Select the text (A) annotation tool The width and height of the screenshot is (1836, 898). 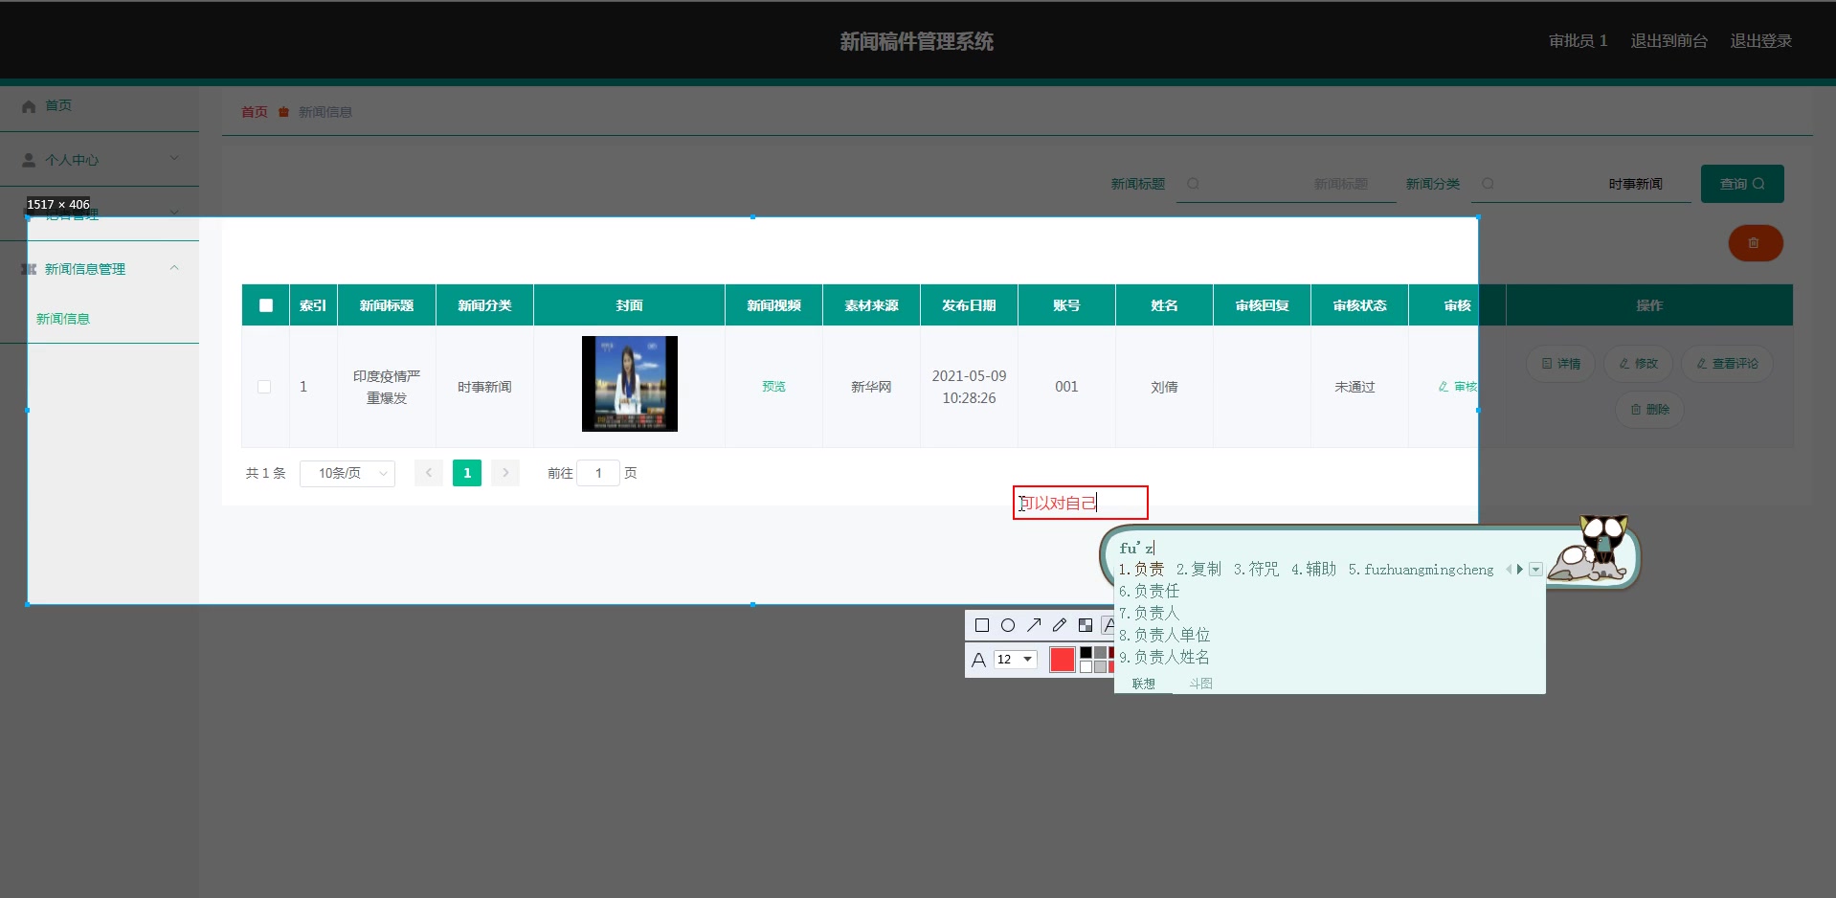click(x=1109, y=625)
